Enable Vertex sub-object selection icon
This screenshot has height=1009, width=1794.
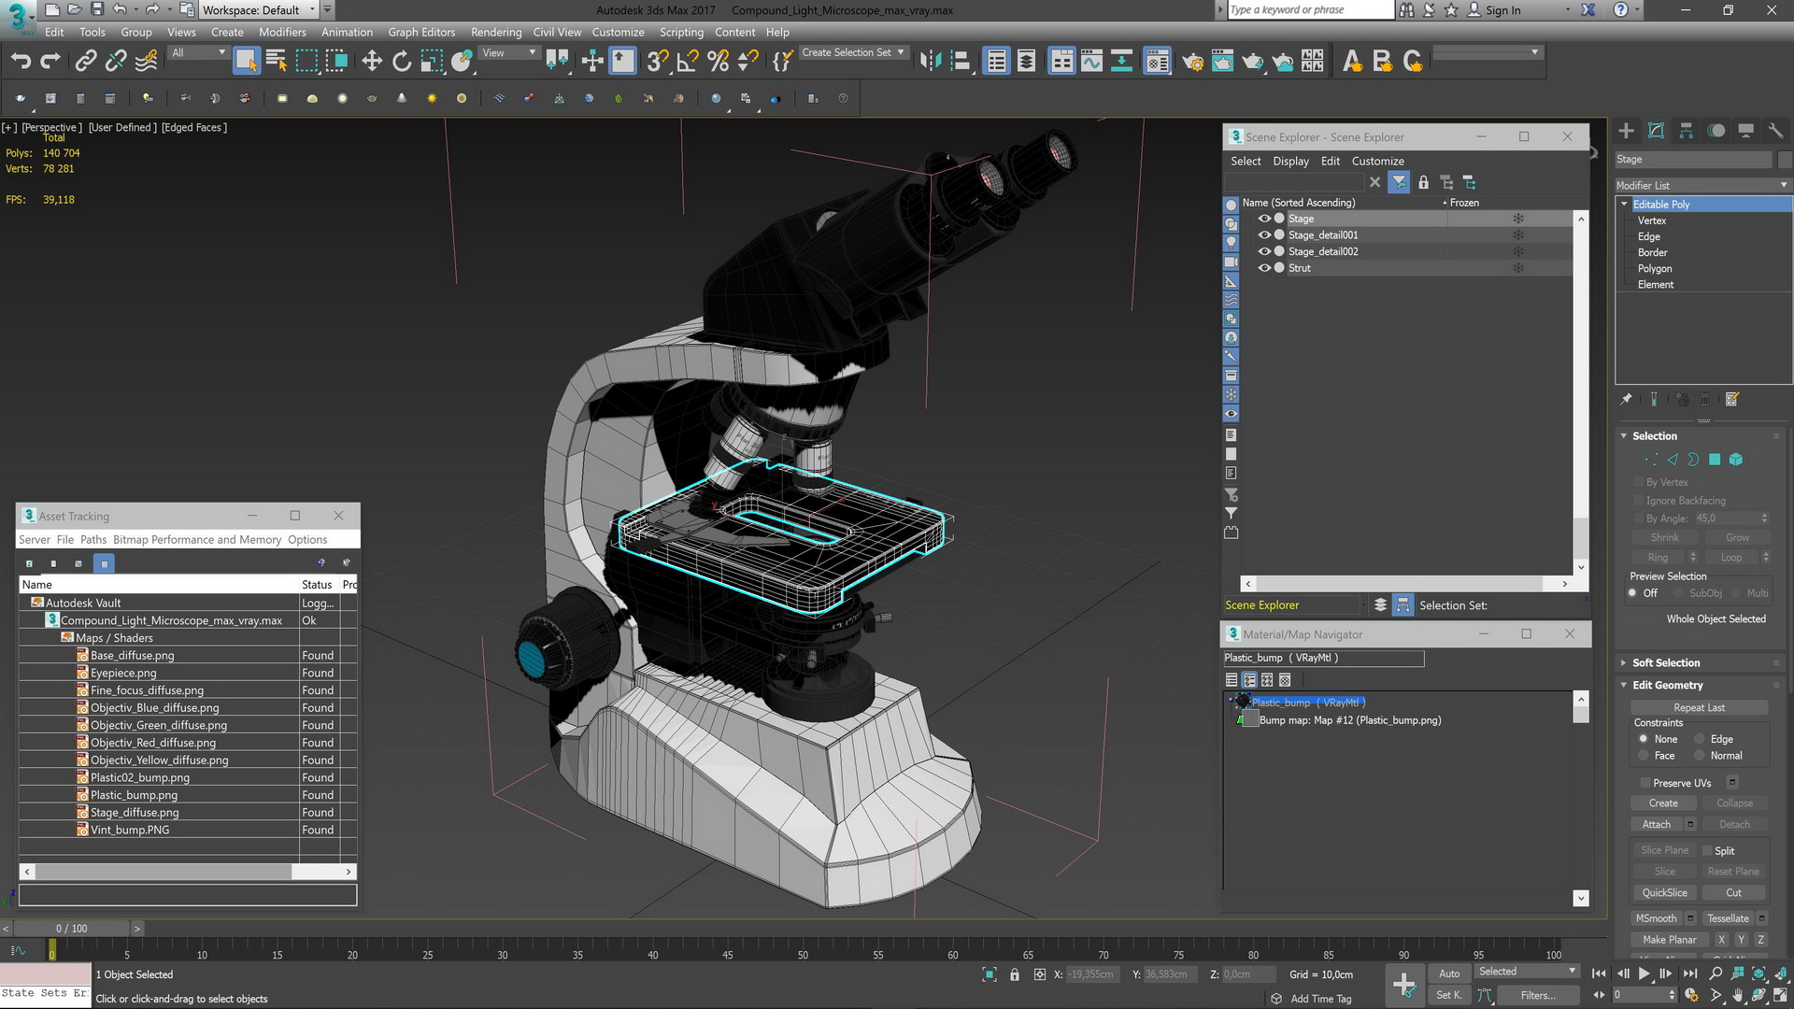tap(1651, 460)
